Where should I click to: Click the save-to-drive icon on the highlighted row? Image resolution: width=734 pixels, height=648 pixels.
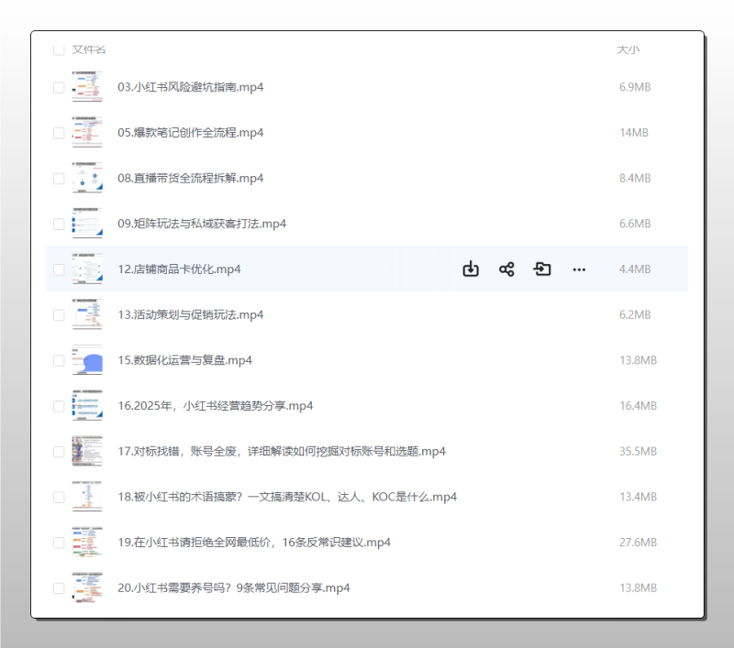pos(542,269)
